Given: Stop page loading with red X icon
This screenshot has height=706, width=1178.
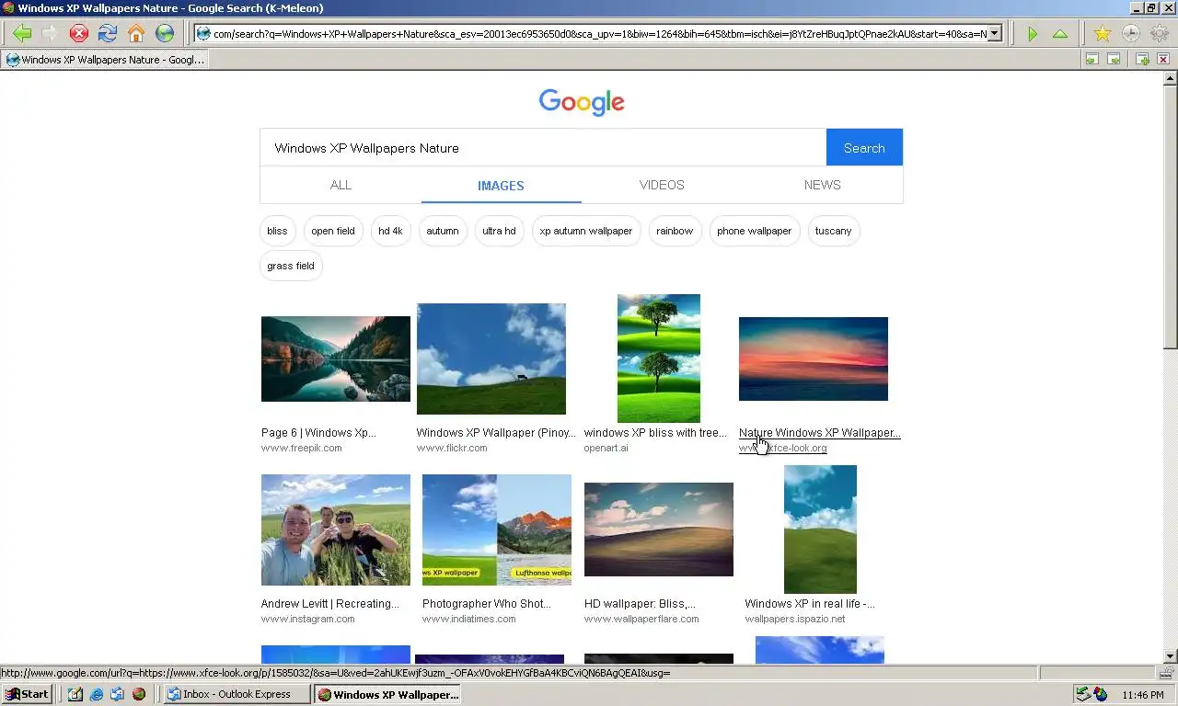Looking at the screenshot, I should point(79,34).
